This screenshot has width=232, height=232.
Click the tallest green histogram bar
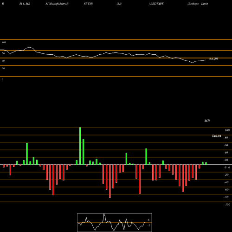[80, 146]
